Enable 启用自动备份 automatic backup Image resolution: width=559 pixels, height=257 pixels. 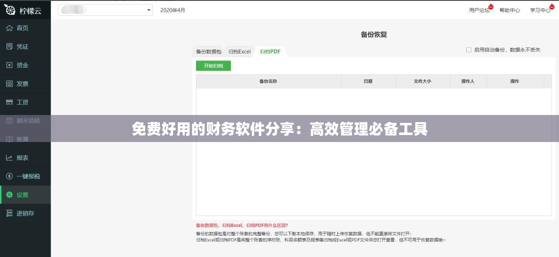click(x=469, y=50)
